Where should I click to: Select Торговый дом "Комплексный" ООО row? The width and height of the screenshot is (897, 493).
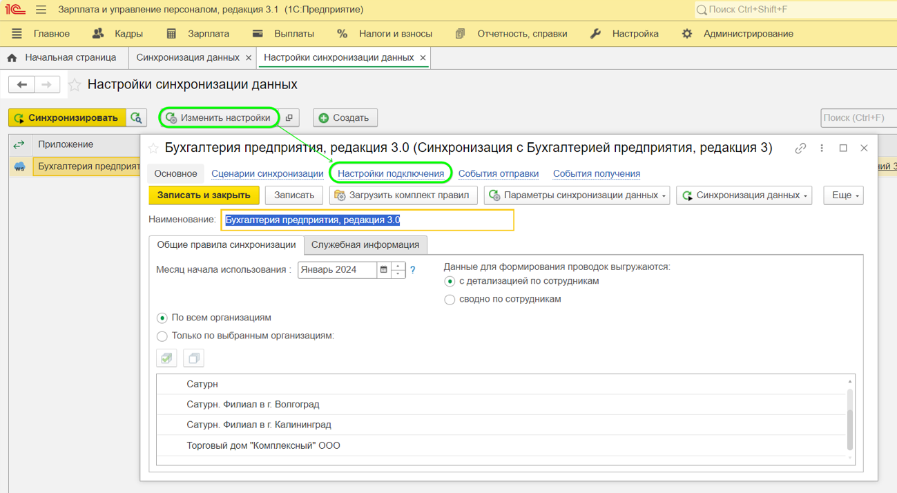tap(501, 446)
